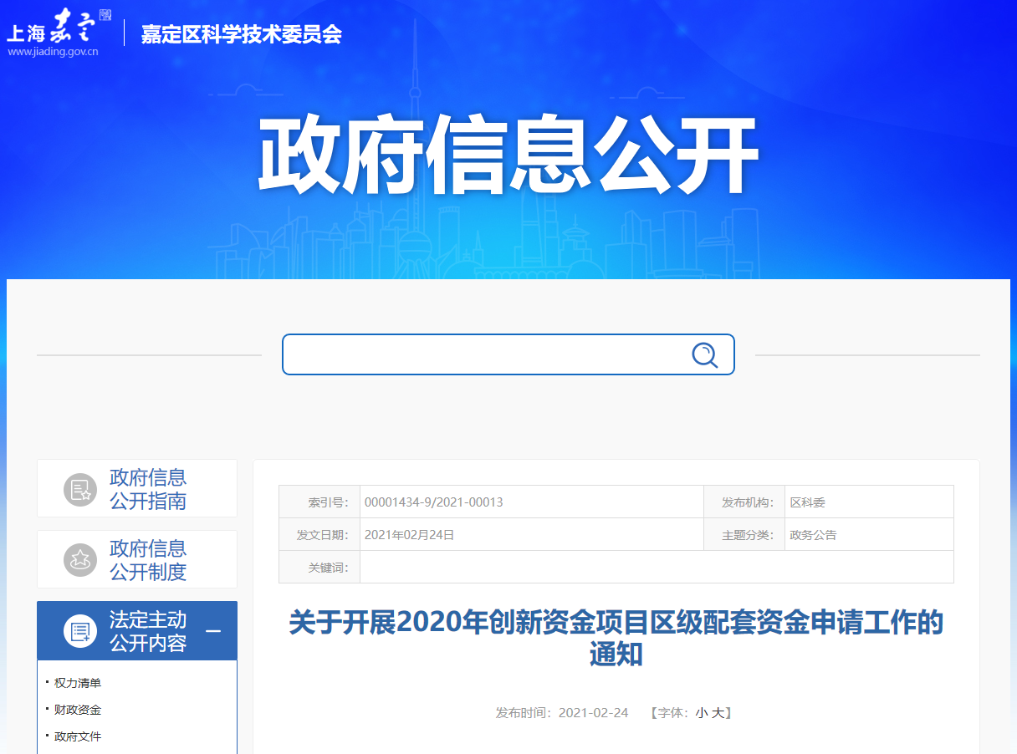Open 权力清单 in sidebar
The width and height of the screenshot is (1017, 754).
(78, 683)
